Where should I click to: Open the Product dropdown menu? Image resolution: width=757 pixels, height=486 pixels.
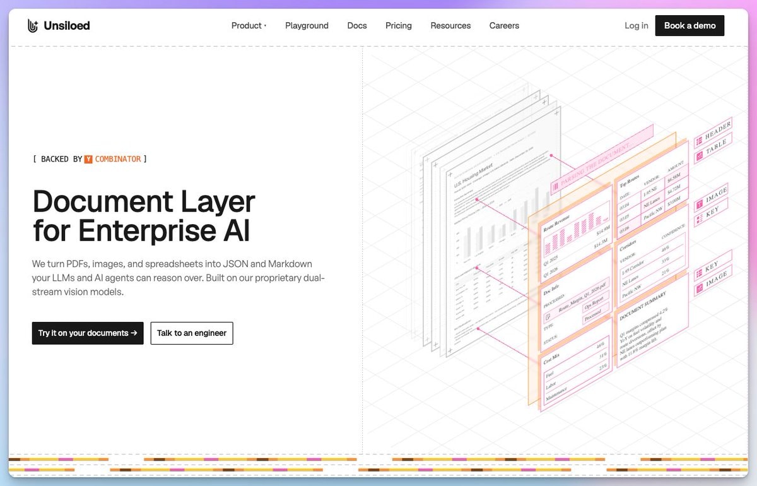pyautogui.click(x=249, y=26)
